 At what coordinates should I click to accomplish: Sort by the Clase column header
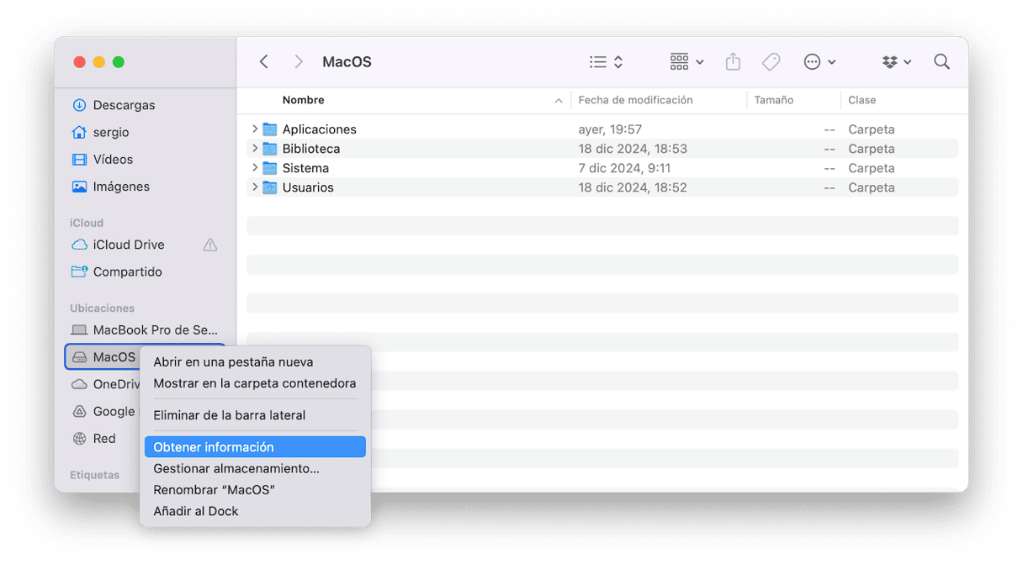pyautogui.click(x=862, y=100)
